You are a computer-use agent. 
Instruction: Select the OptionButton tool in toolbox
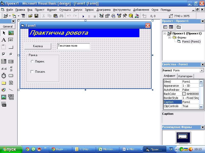click(11, 54)
